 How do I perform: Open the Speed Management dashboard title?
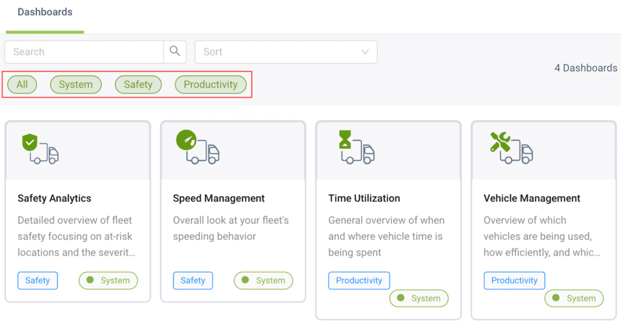point(219,198)
